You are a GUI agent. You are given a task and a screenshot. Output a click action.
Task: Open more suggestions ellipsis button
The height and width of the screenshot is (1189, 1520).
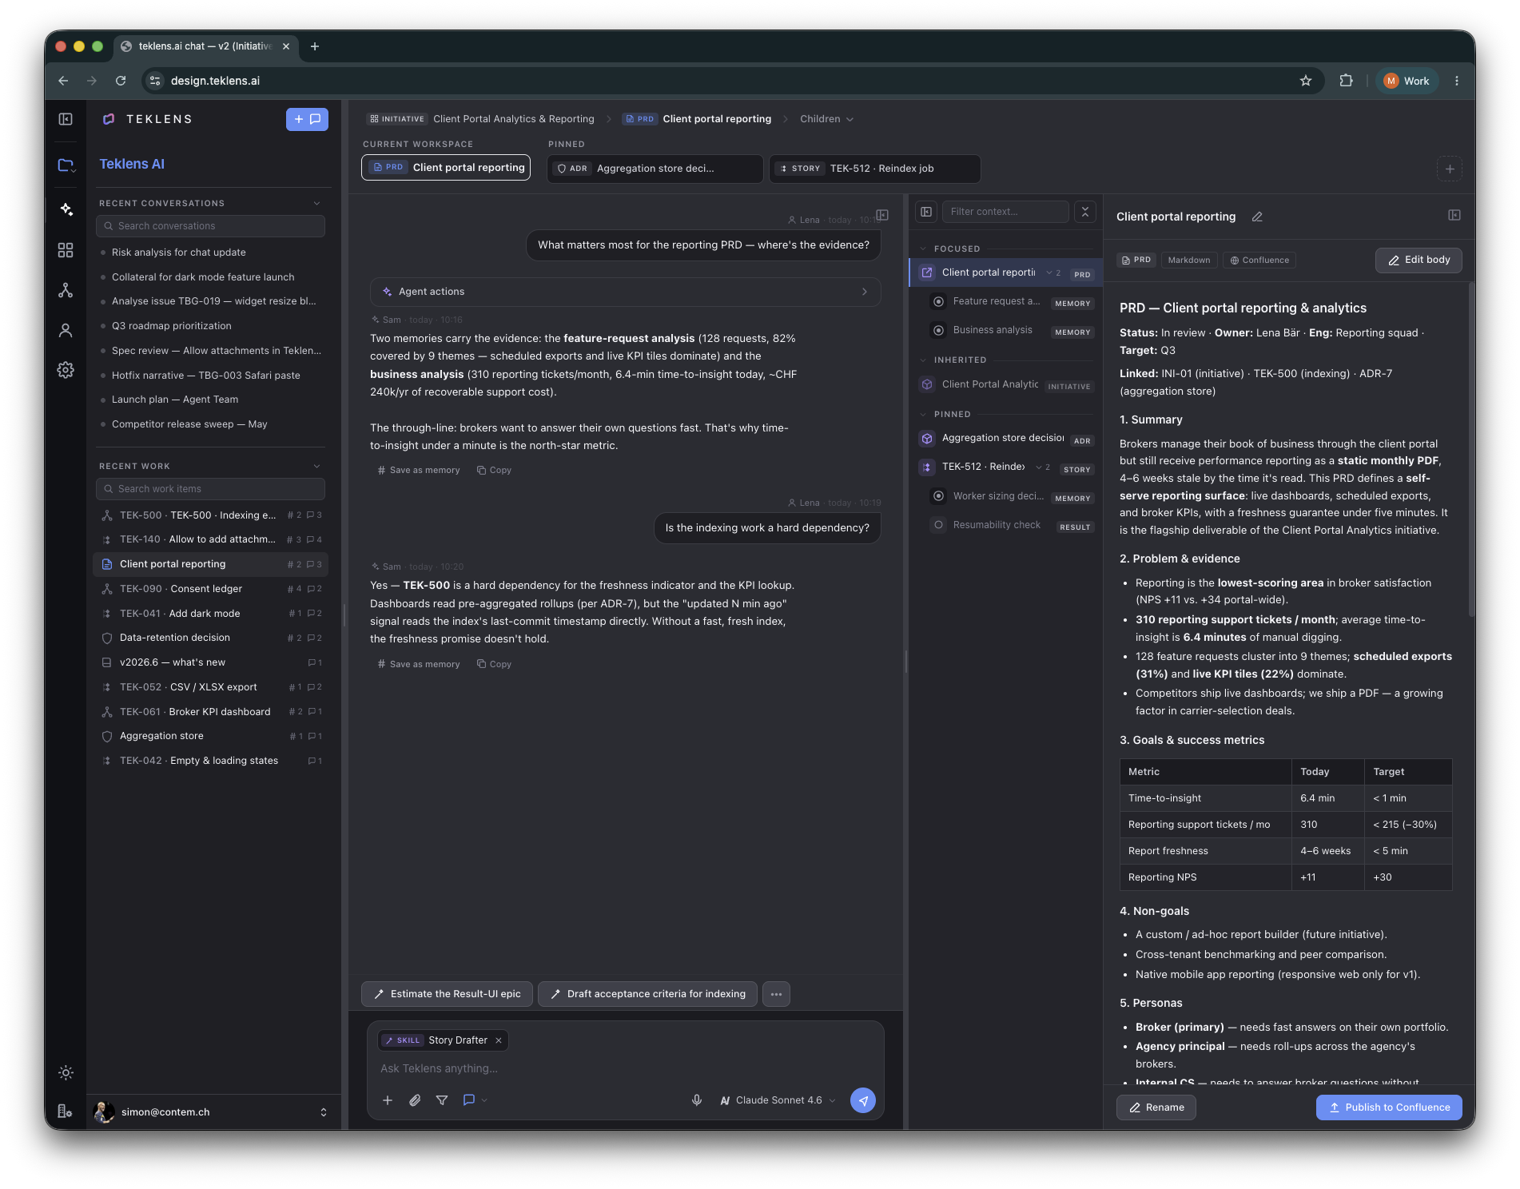click(776, 994)
